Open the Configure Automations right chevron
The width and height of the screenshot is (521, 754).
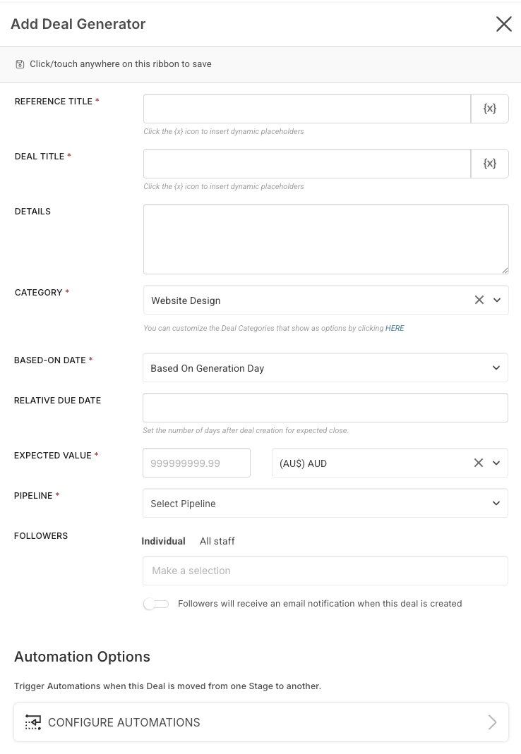(492, 722)
